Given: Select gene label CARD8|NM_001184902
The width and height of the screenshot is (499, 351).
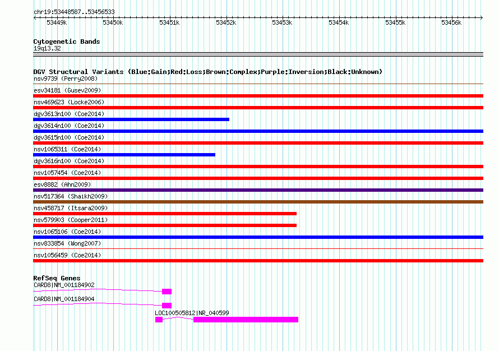Looking at the screenshot, I should point(64,285).
